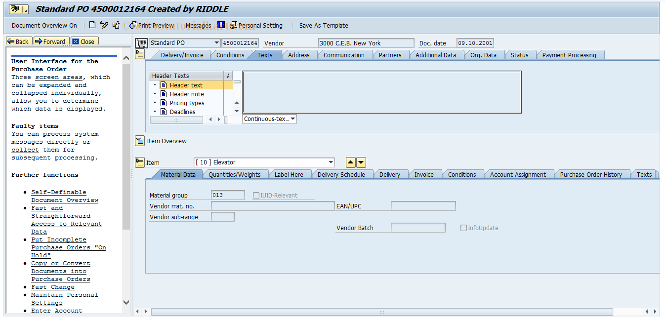This screenshot has height=318, width=665.
Task: Click the Header data expand icon above Delivery/Invoice
Action: 140,54
